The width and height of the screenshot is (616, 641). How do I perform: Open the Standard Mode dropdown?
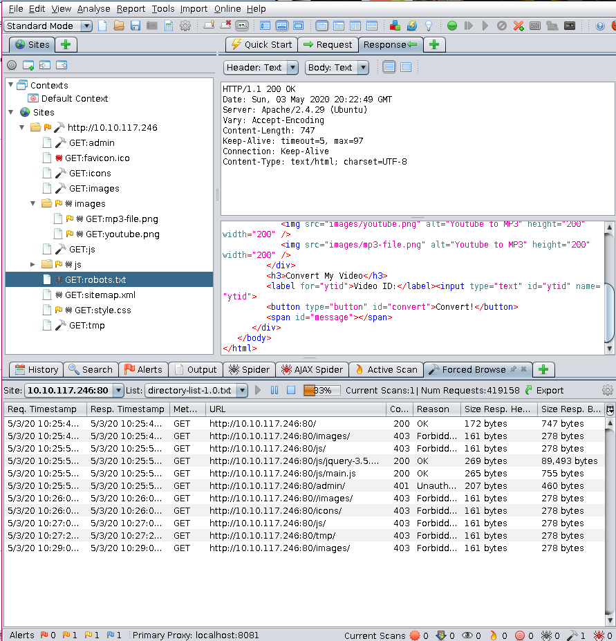(48, 26)
